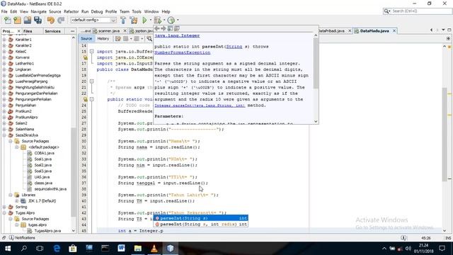Click the Open Project toolbar icon
Viewport: 453px width, 255px height.
(28, 21)
